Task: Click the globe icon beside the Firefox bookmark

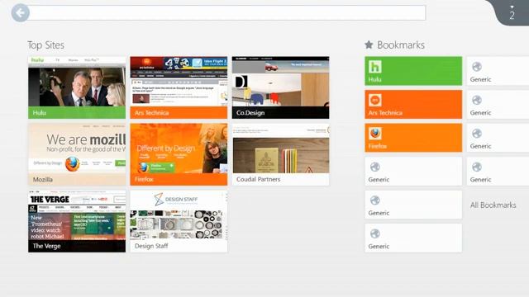Action: 477,134
